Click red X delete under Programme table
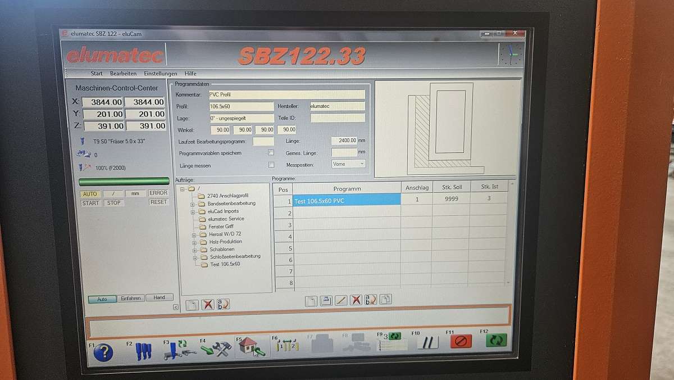The image size is (674, 380). 356,300
